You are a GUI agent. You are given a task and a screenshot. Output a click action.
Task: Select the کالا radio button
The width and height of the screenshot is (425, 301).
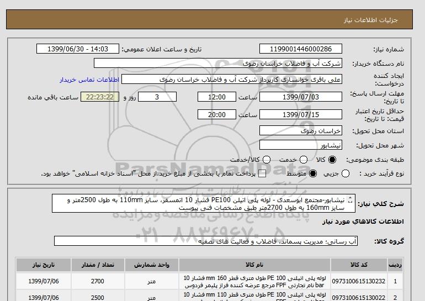pyautogui.click(x=332, y=160)
